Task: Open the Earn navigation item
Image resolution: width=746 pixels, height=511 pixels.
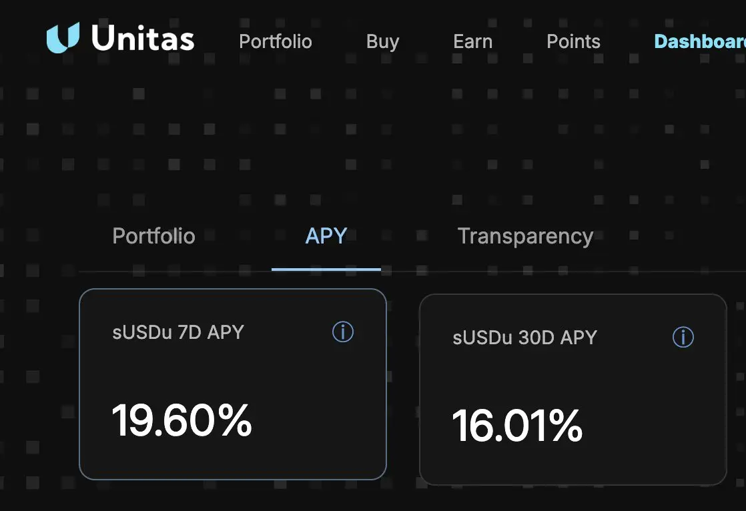Action: pos(472,41)
